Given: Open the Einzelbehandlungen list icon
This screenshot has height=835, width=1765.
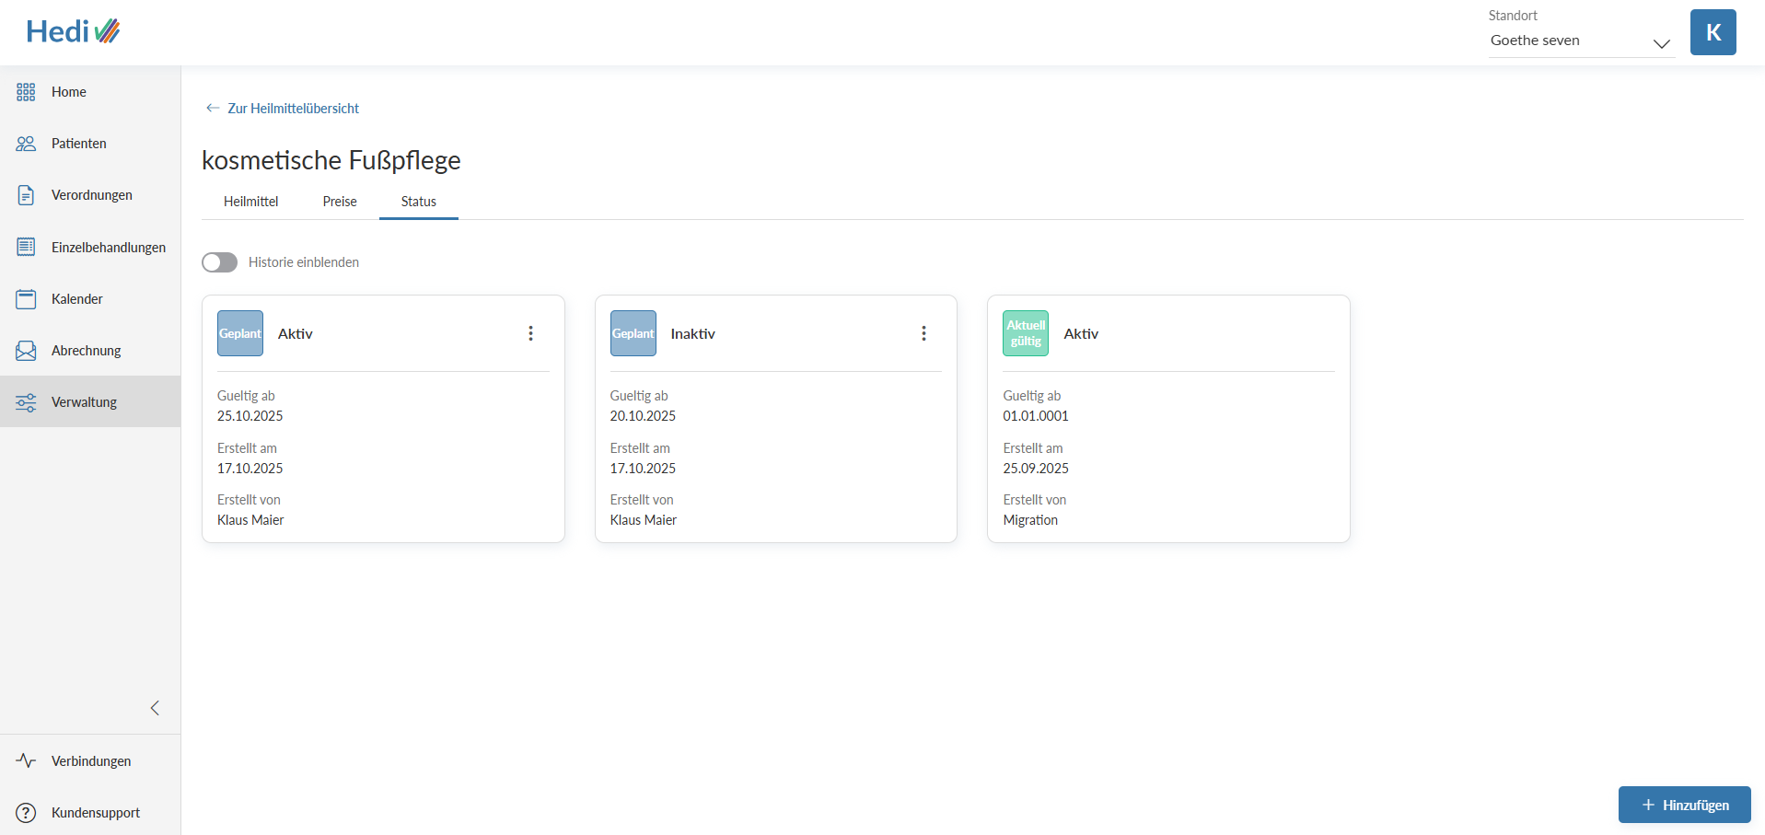Looking at the screenshot, I should click(x=26, y=247).
